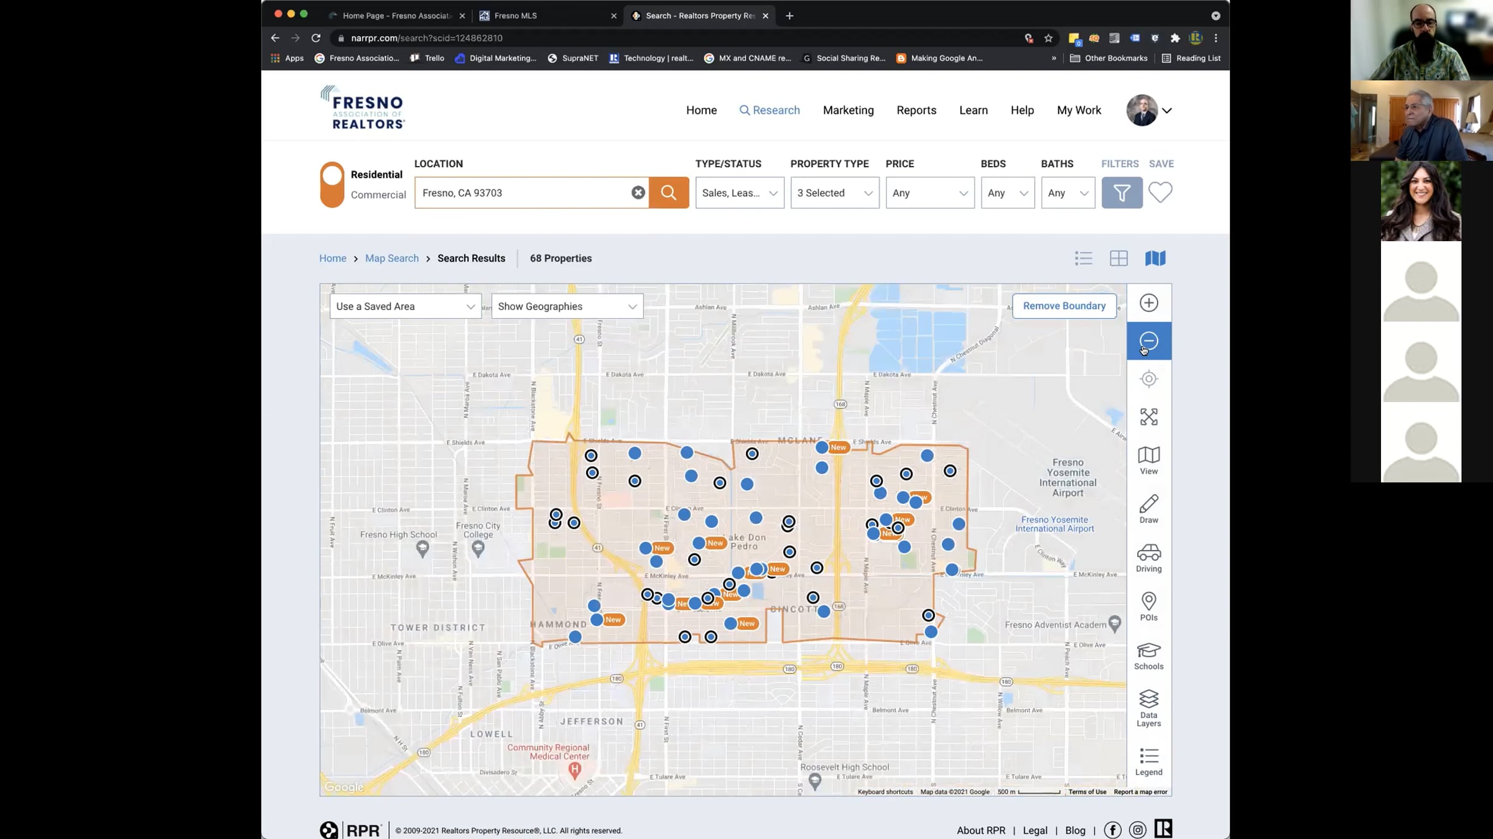Click the Remove Boundary button
The height and width of the screenshot is (839, 1493).
(1064, 306)
